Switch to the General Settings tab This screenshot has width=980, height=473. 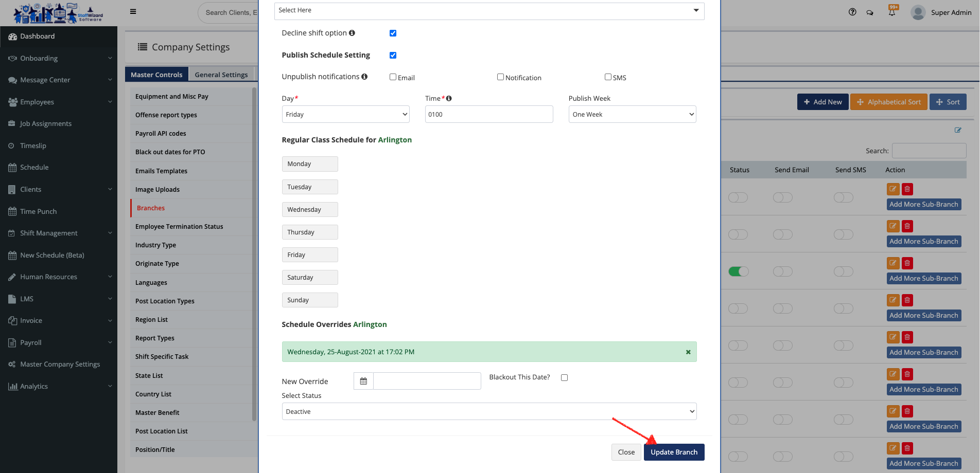point(221,75)
